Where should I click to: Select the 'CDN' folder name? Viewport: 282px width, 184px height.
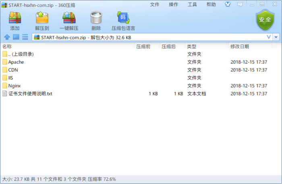pos(13,70)
